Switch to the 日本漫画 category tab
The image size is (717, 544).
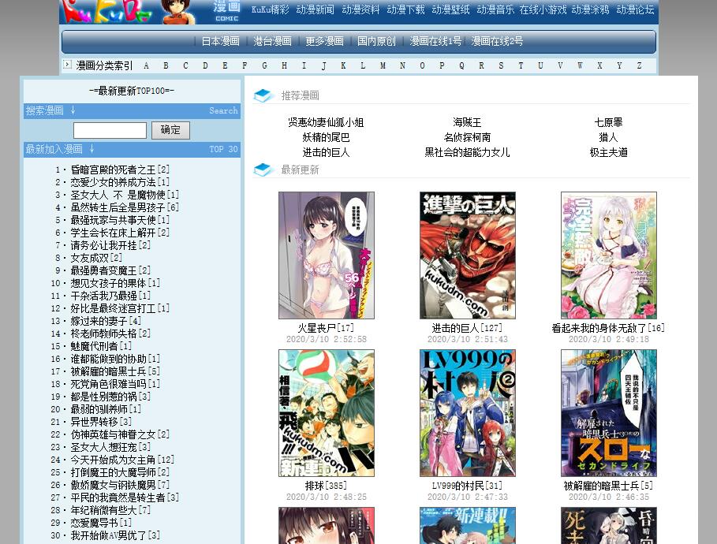[220, 41]
